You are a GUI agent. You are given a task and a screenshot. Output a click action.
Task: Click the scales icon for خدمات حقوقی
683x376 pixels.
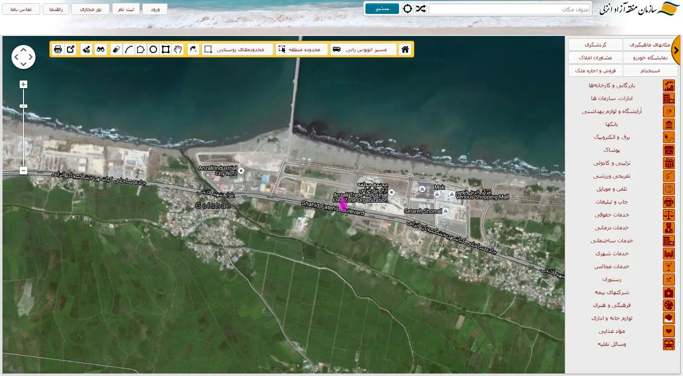[669, 215]
